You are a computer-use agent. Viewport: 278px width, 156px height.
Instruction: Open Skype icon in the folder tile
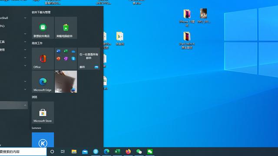[x=73, y=58]
